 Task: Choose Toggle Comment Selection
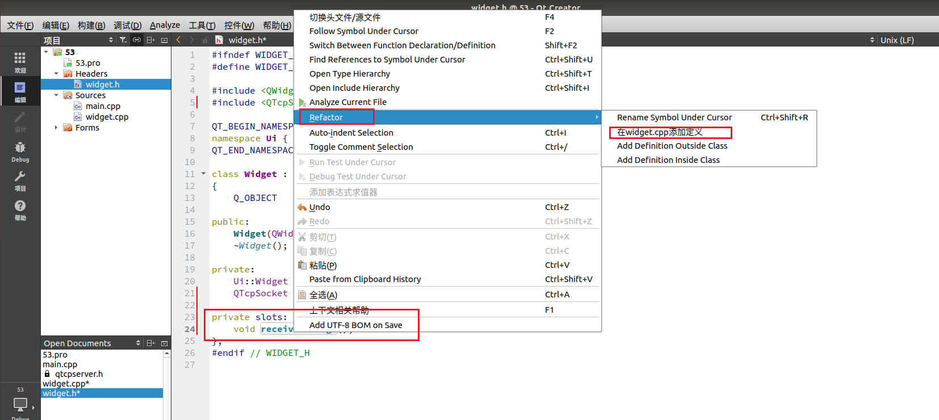tap(448, 147)
